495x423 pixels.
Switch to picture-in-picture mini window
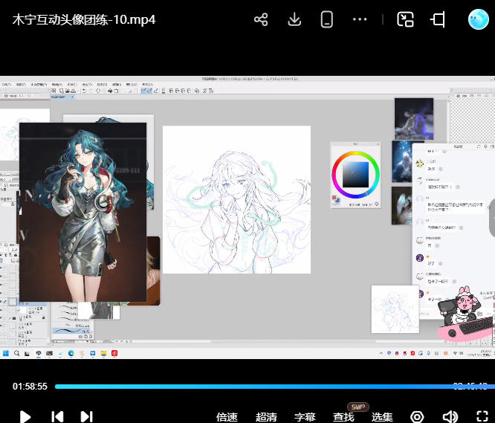(x=405, y=20)
